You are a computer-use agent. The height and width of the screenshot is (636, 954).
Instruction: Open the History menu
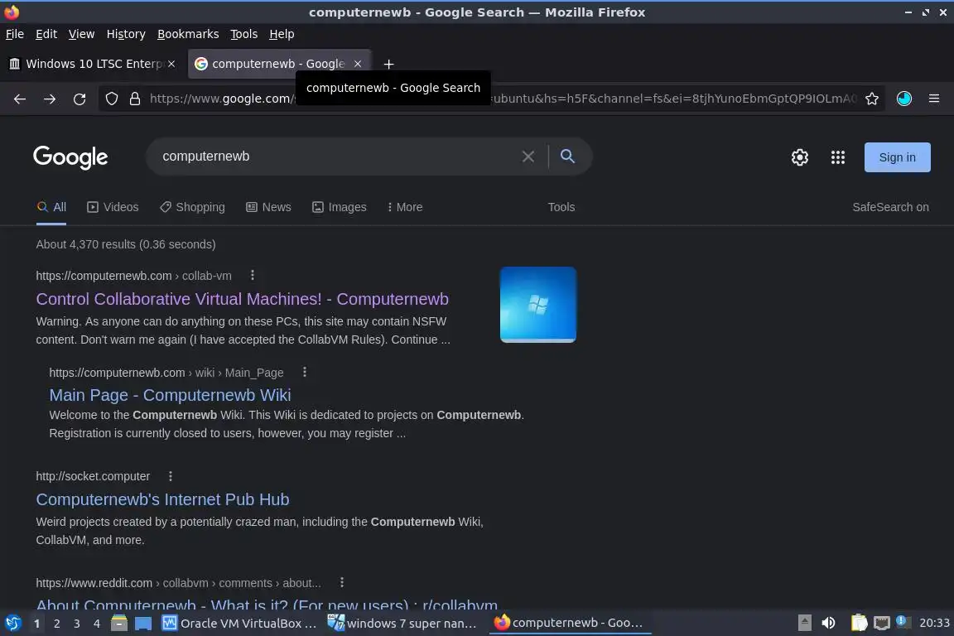[126, 34]
